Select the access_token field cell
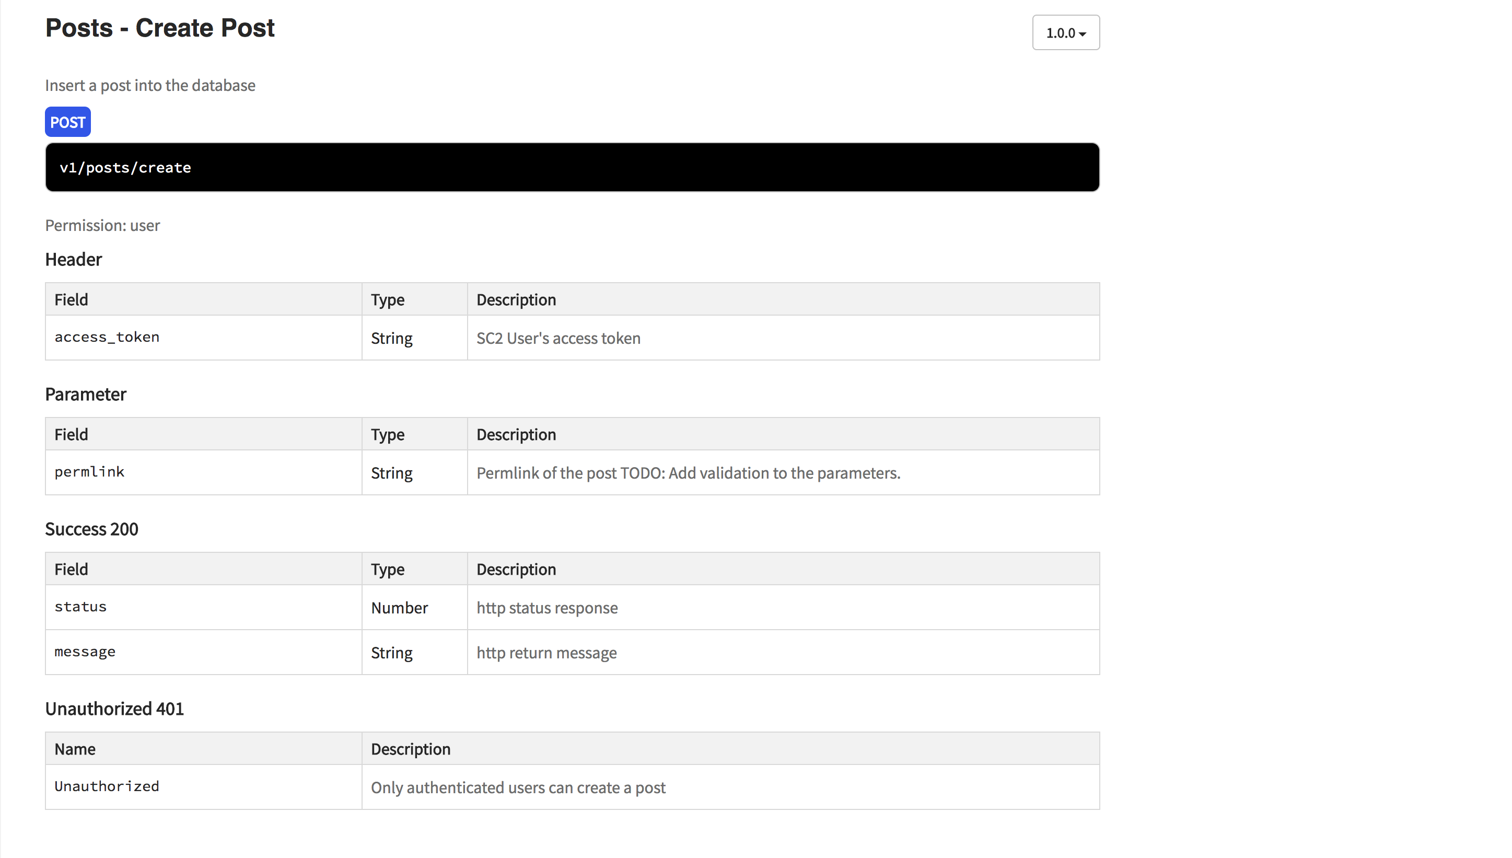 point(204,338)
